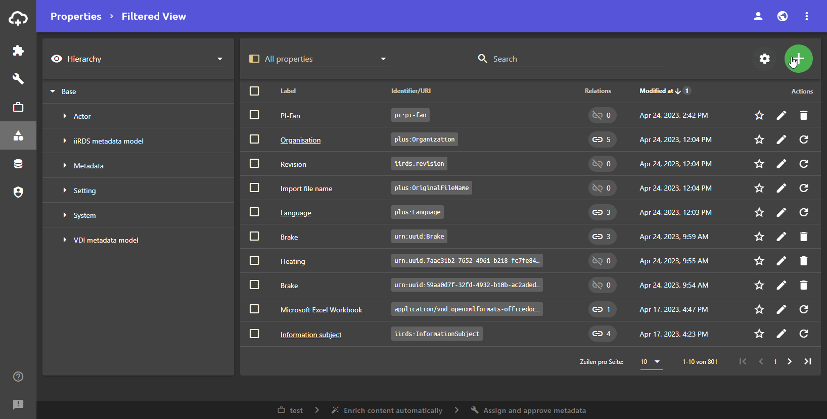The height and width of the screenshot is (419, 827).
Task: Delete the urn:uuid:Brake property
Action: tap(804, 237)
